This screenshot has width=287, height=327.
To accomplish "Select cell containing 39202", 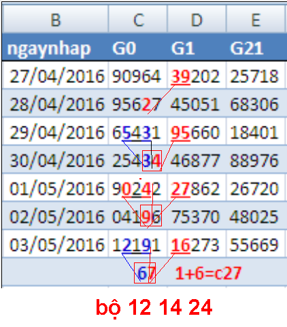I will coord(197,75).
